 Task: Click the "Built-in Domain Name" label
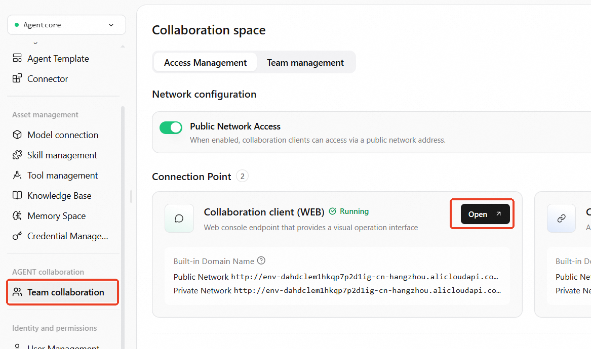pos(214,261)
